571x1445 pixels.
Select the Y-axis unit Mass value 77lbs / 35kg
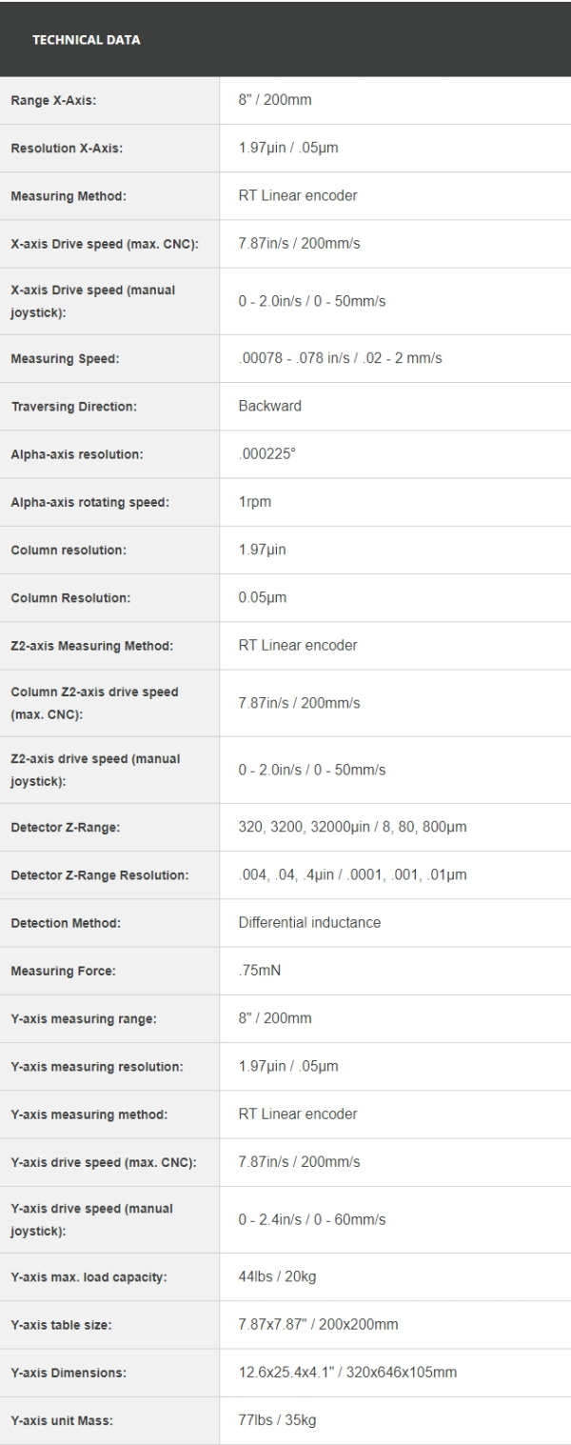coord(277,1420)
